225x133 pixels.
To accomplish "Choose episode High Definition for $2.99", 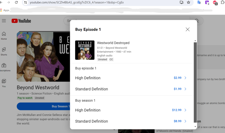I will pyautogui.click(x=131, y=78).
